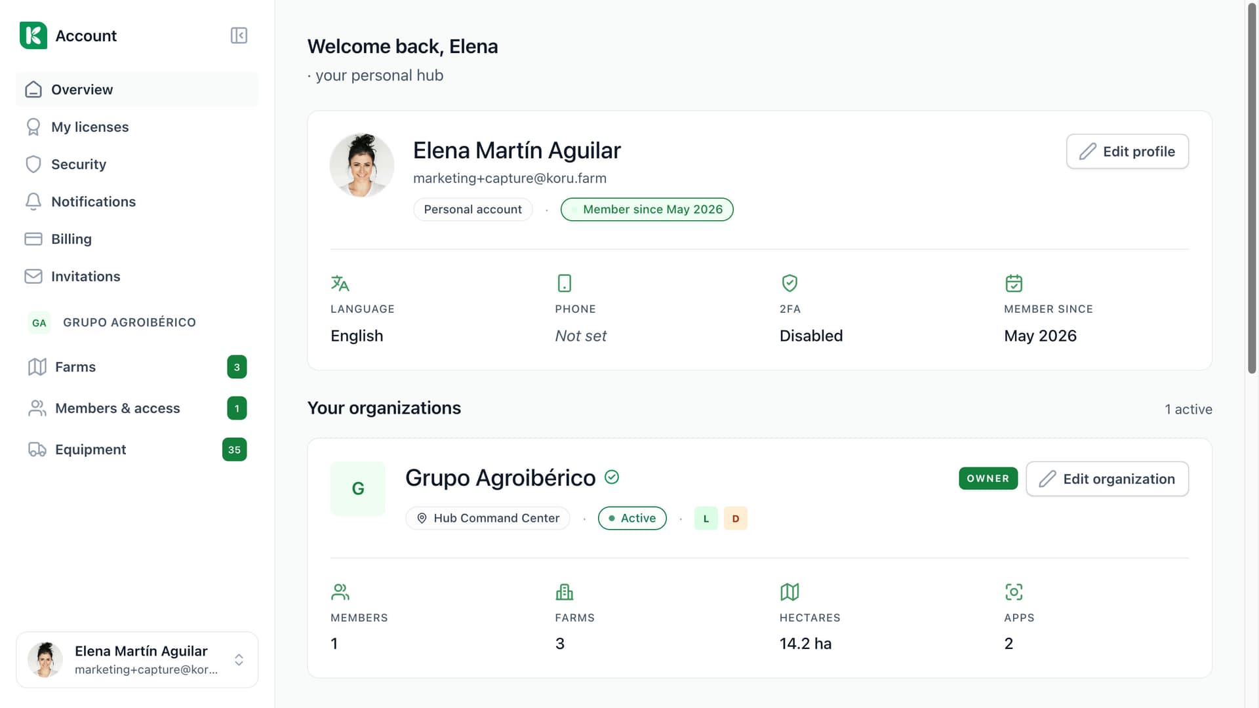Viewport: 1259px width, 708px height.
Task: Click the '1 active' organizations count
Action: pyautogui.click(x=1188, y=409)
